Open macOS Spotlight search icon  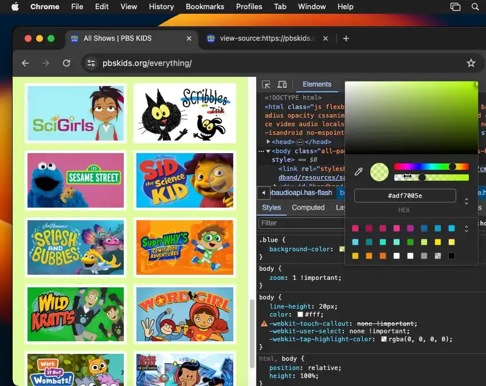[475, 6]
